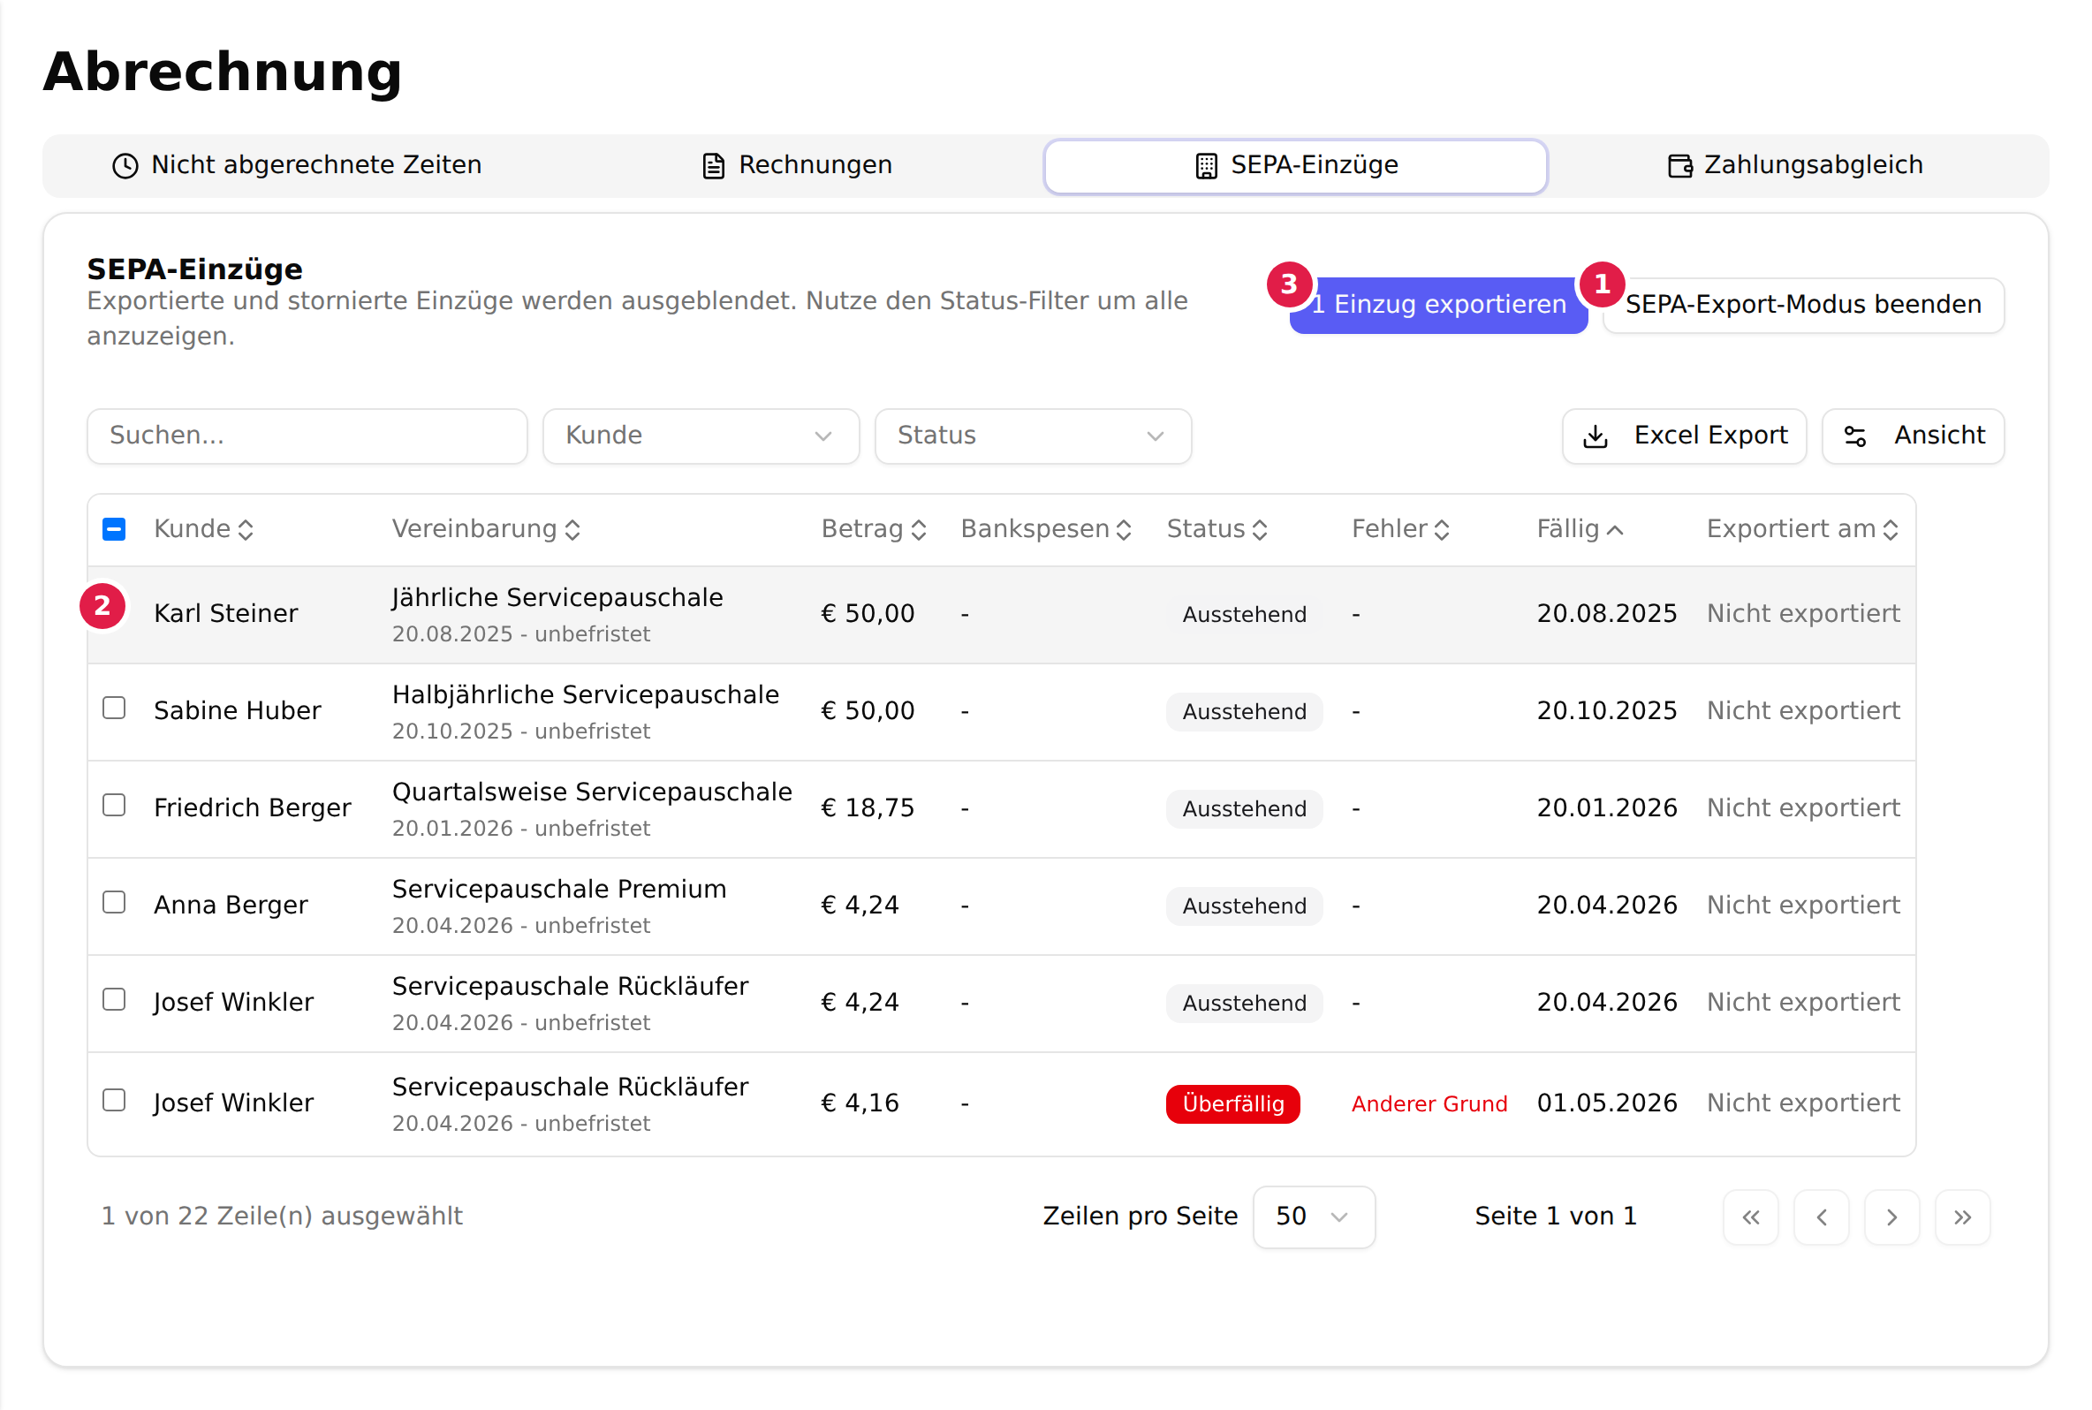Toggle the select-all header checkbox
2092x1410 pixels.
click(x=114, y=528)
